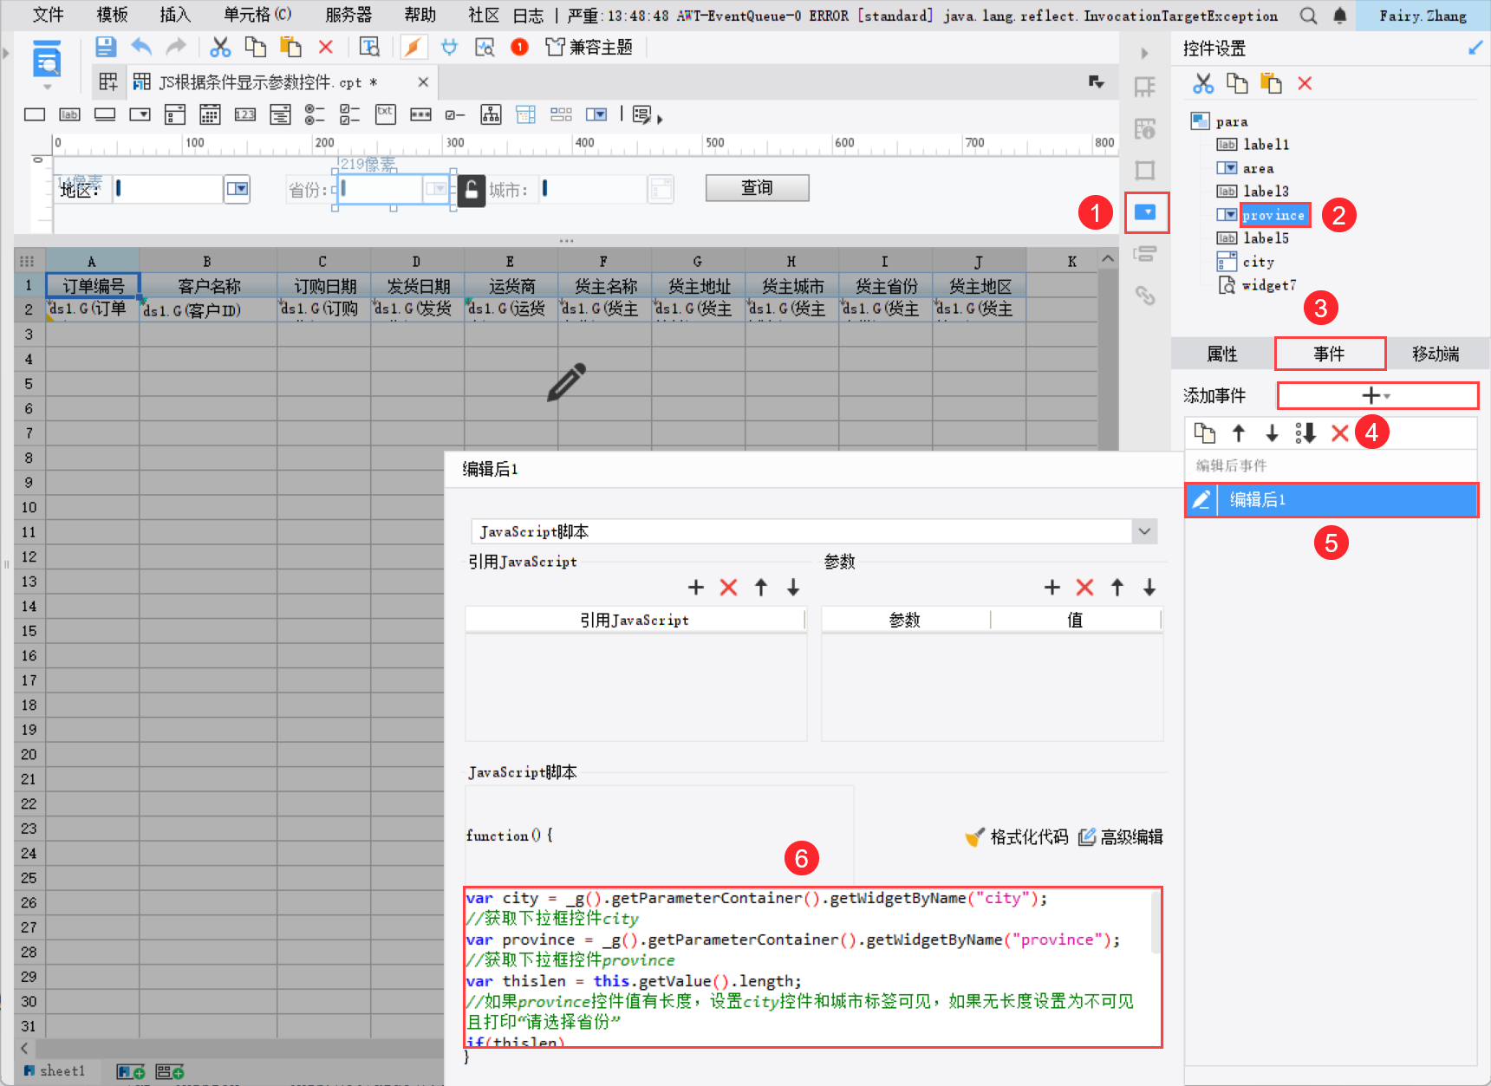
Task: Select the password widget tool
Action: [420, 114]
